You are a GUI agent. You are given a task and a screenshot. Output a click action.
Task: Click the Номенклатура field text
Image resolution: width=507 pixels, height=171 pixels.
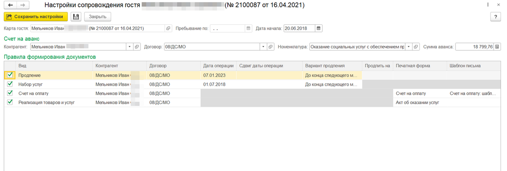pos(358,47)
